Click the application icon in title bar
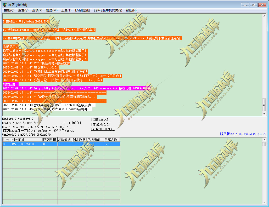269x207 pixels. [x=5, y=5]
